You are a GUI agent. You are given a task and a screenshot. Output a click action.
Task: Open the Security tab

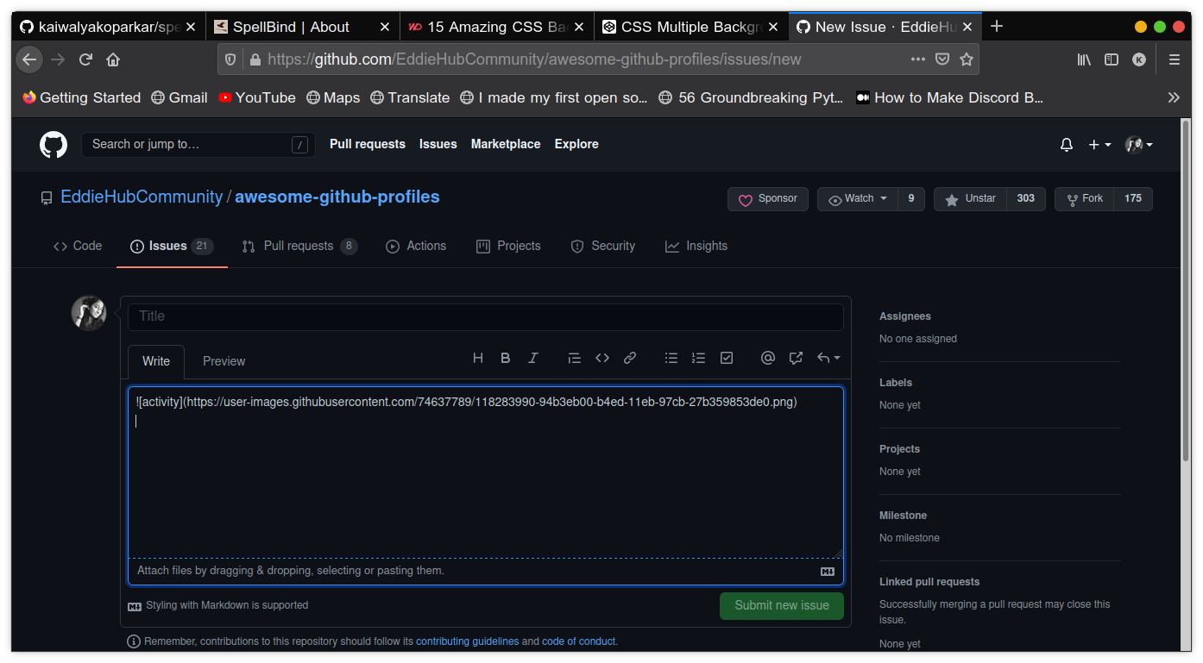click(x=603, y=246)
